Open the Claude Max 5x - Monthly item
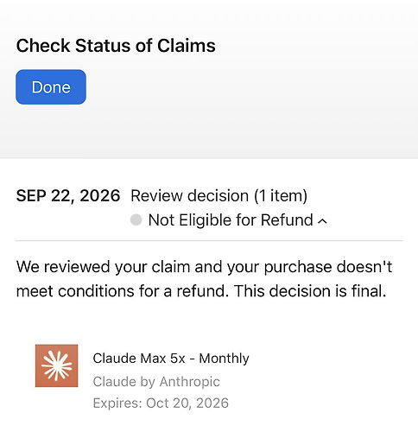Image resolution: width=418 pixels, height=432 pixels. (x=171, y=359)
